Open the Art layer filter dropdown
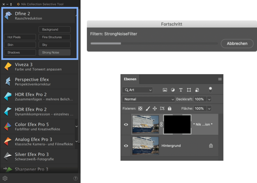 point(137,90)
